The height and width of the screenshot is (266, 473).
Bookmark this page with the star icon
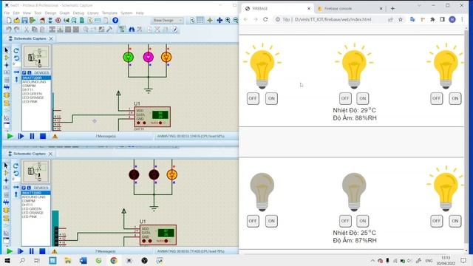401,19
